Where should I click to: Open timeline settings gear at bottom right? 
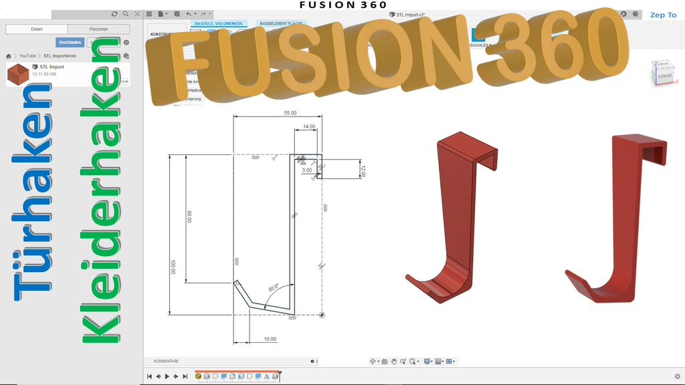point(678,376)
